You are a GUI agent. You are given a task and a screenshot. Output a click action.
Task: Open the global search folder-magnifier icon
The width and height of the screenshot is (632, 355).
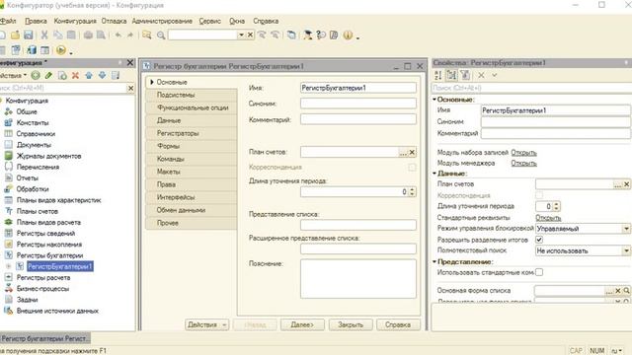pos(147,35)
